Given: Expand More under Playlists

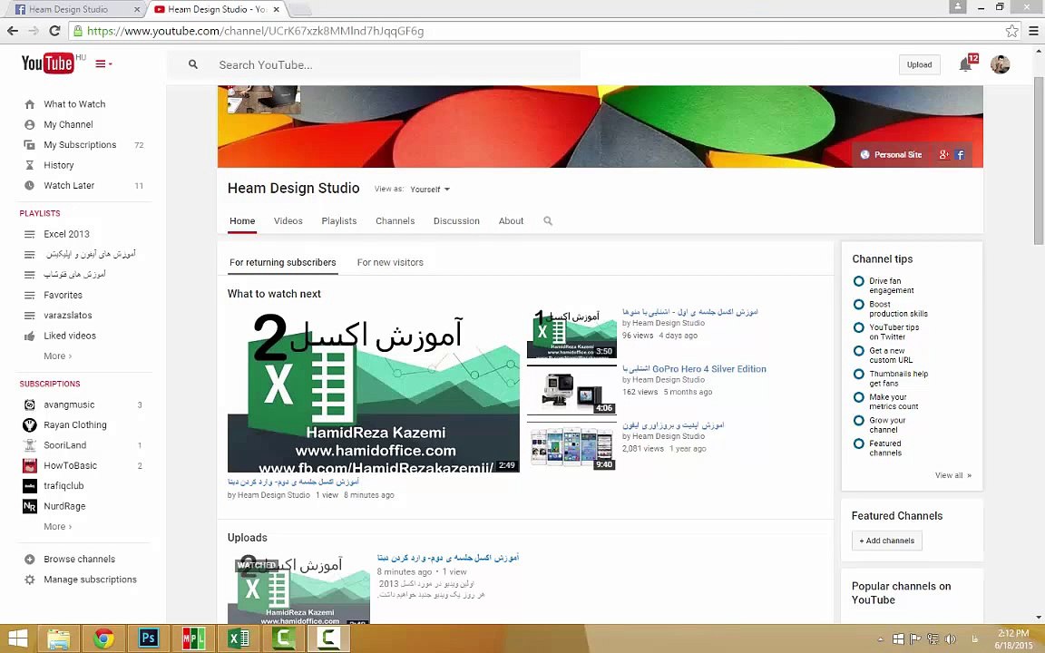Looking at the screenshot, I should pyautogui.click(x=58, y=356).
